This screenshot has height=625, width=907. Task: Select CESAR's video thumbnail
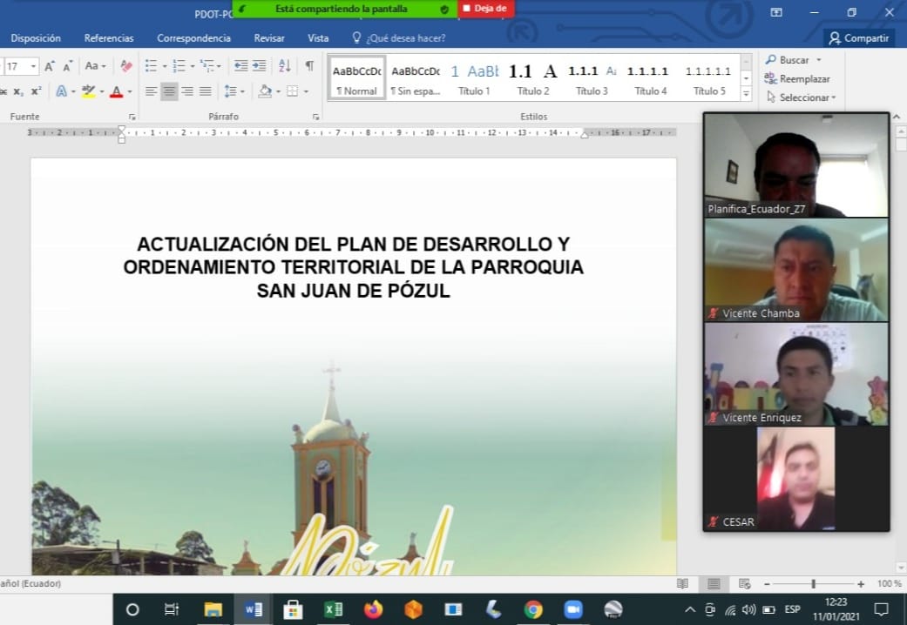point(795,477)
